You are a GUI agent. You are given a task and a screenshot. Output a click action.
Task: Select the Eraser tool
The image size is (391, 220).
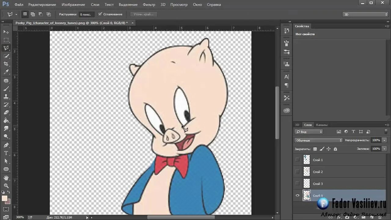pyautogui.click(x=6, y=112)
